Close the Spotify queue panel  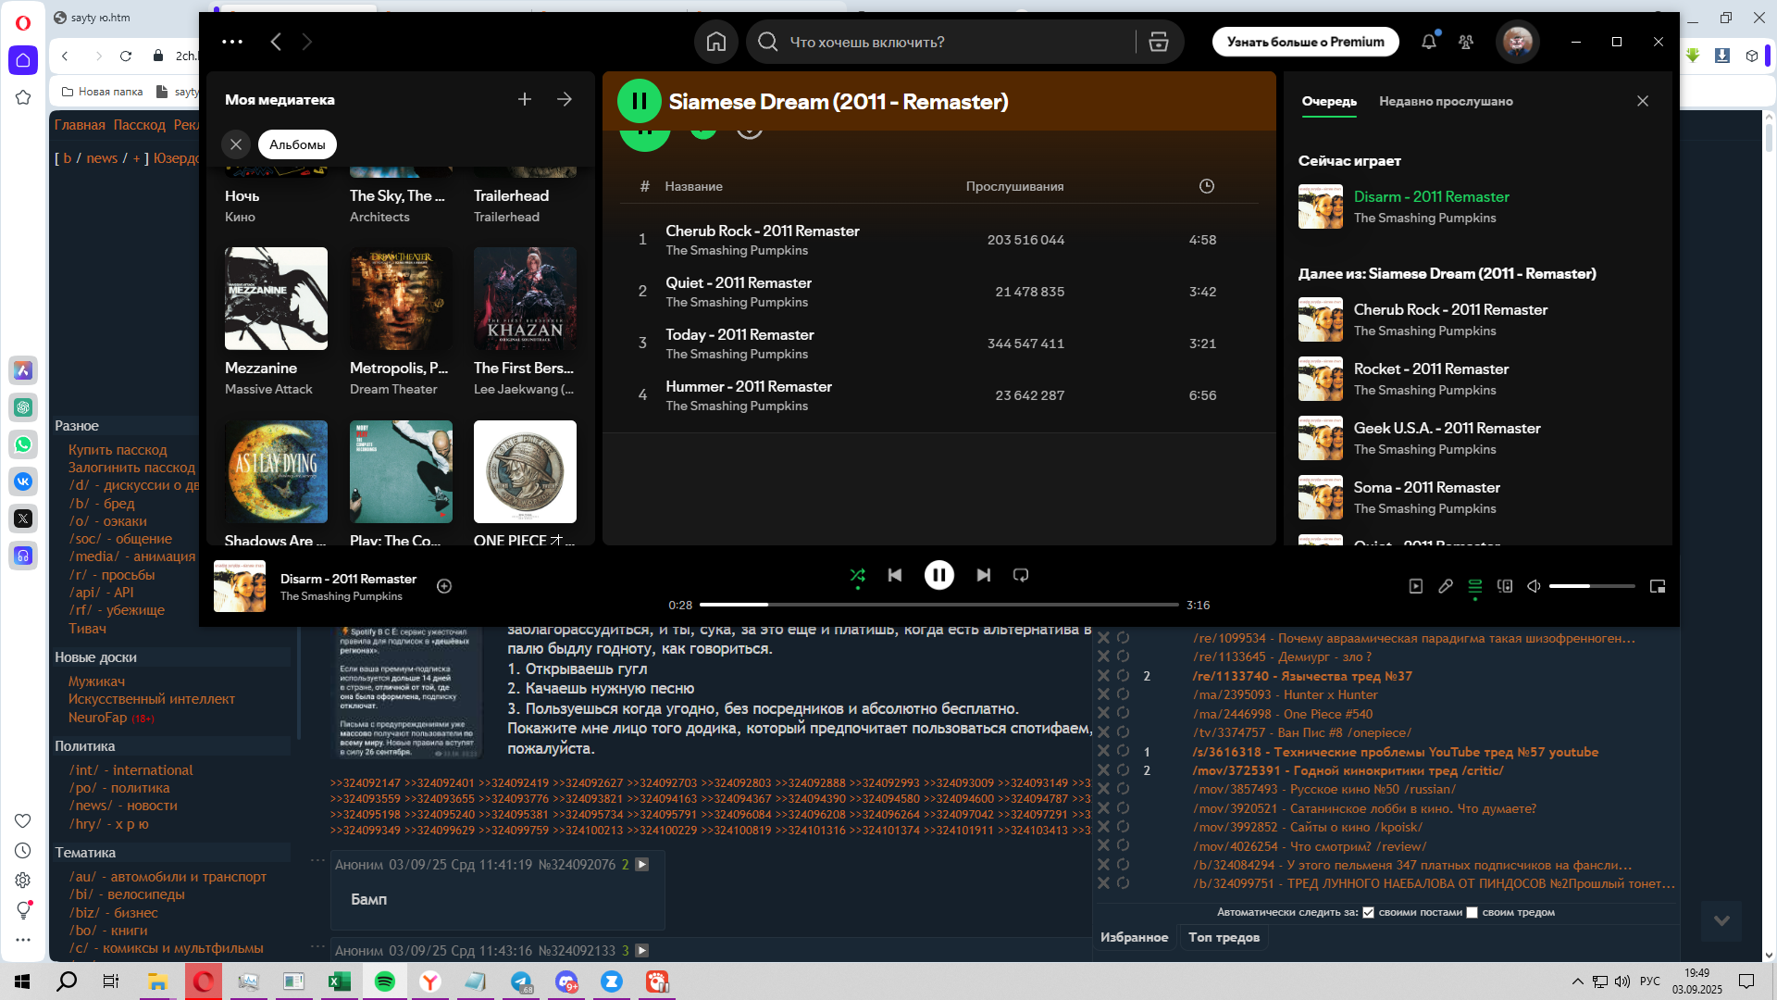pyautogui.click(x=1643, y=101)
